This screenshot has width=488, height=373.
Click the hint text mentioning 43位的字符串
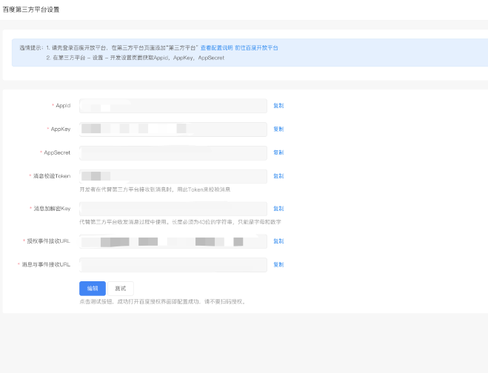point(180,222)
